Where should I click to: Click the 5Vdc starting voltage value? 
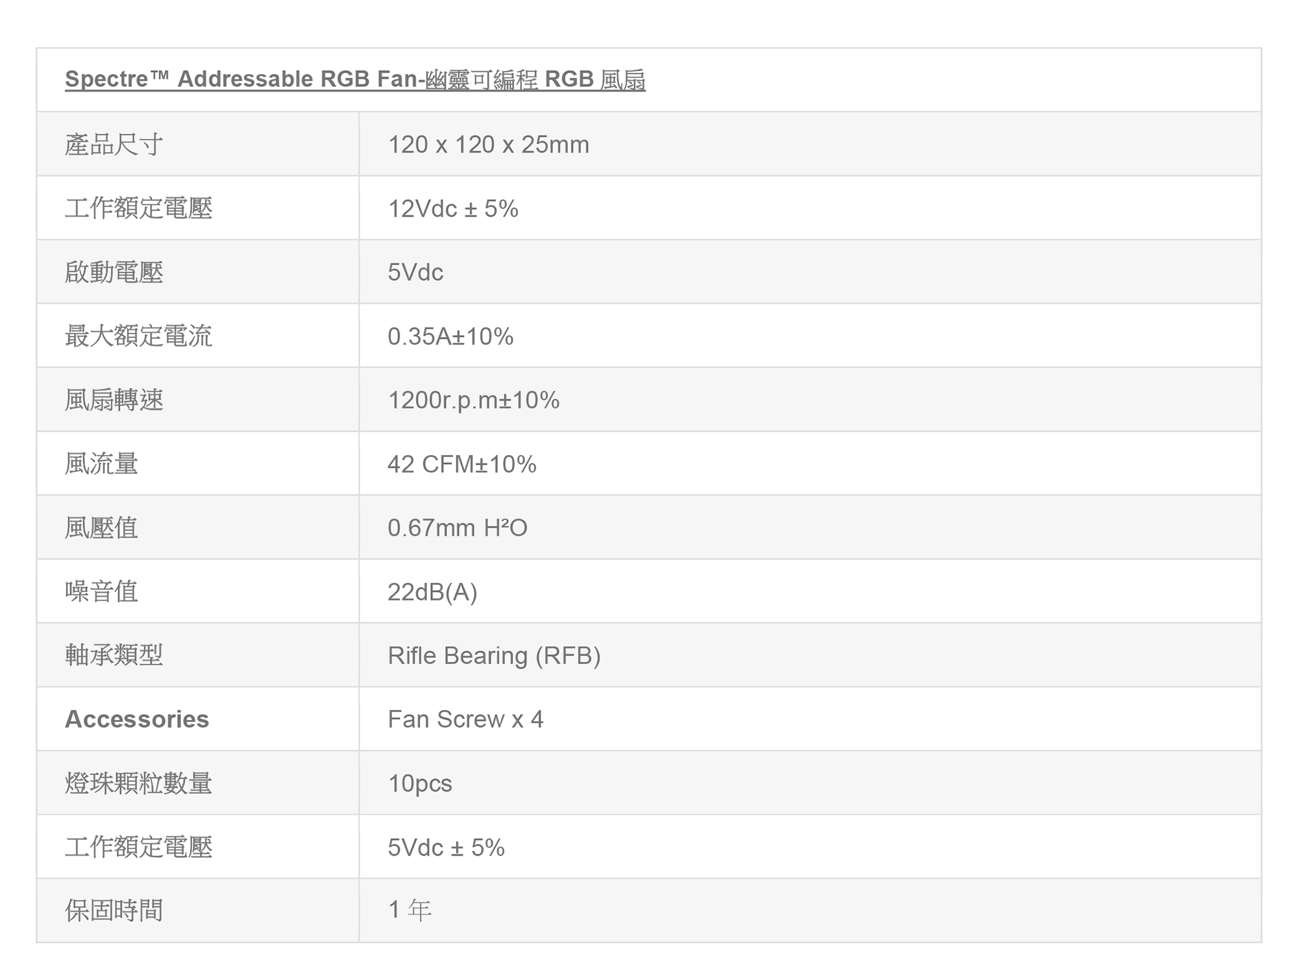(x=415, y=272)
